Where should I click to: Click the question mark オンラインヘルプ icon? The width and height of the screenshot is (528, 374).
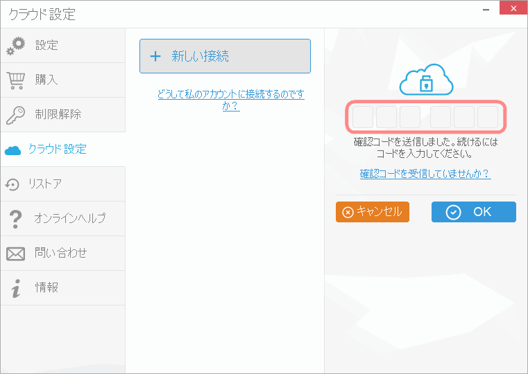pos(15,219)
